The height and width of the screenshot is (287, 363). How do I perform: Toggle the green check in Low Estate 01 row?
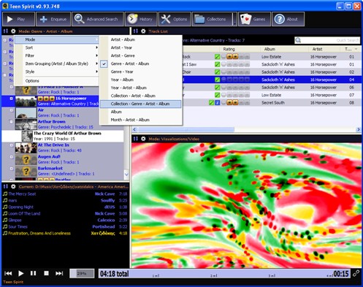[217, 57]
